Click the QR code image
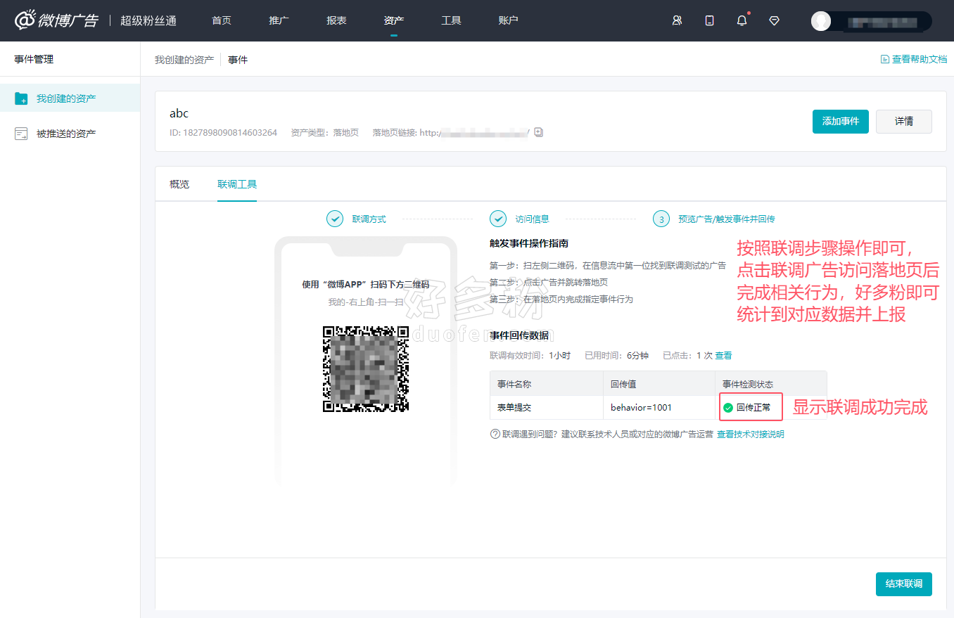The width and height of the screenshot is (954, 618). 366,369
